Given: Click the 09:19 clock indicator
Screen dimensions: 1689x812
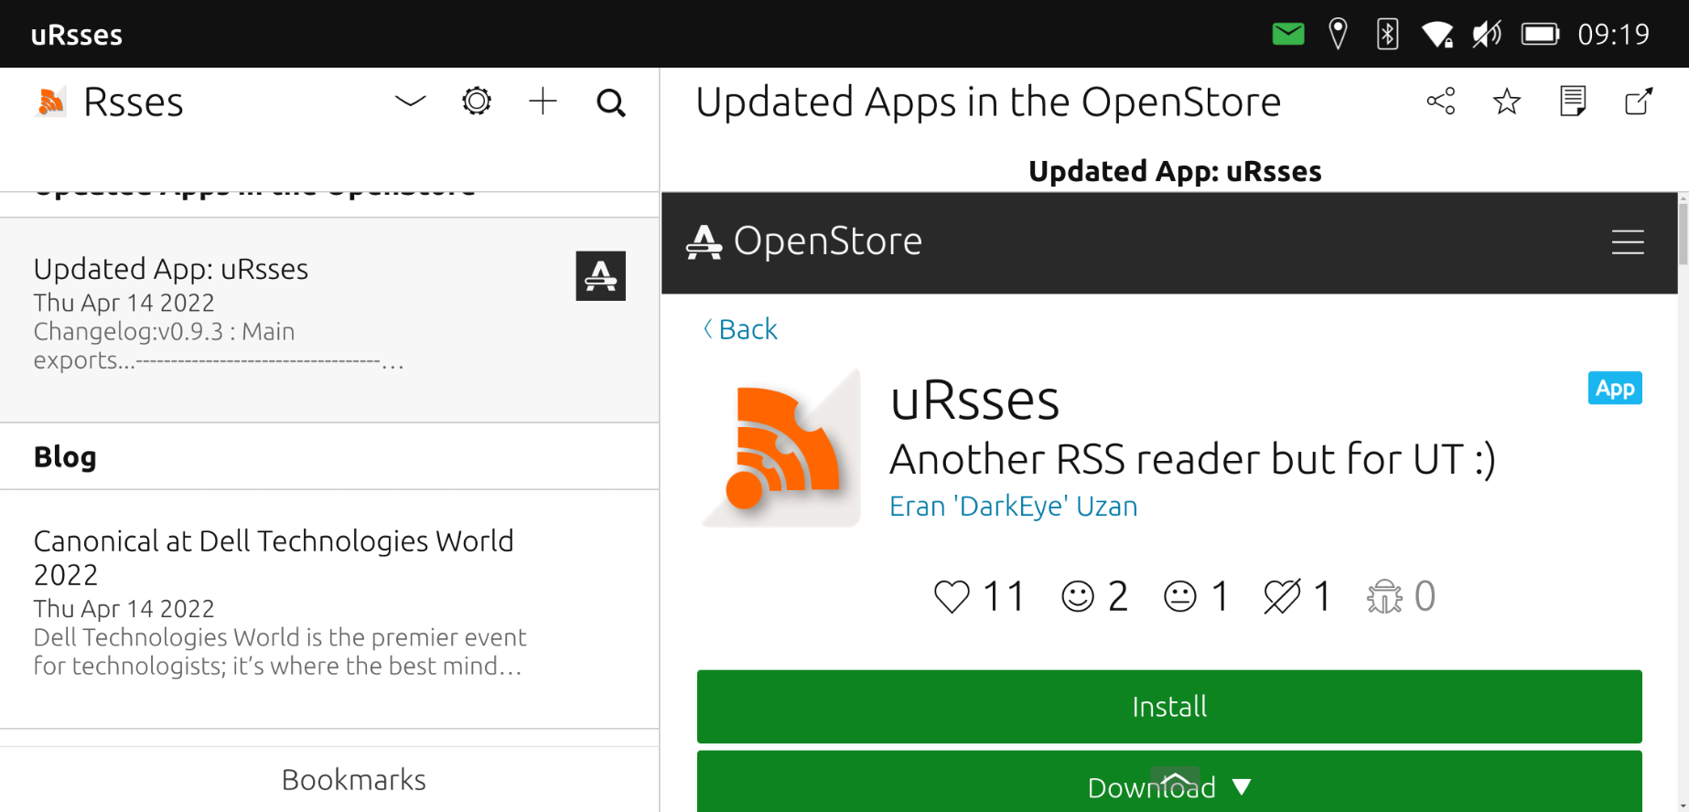Looking at the screenshot, I should tap(1614, 35).
